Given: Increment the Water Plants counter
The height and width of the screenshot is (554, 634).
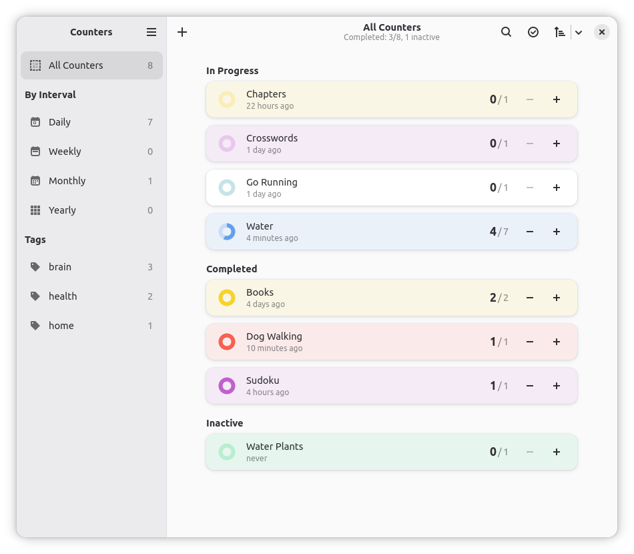Looking at the screenshot, I should [x=557, y=452].
